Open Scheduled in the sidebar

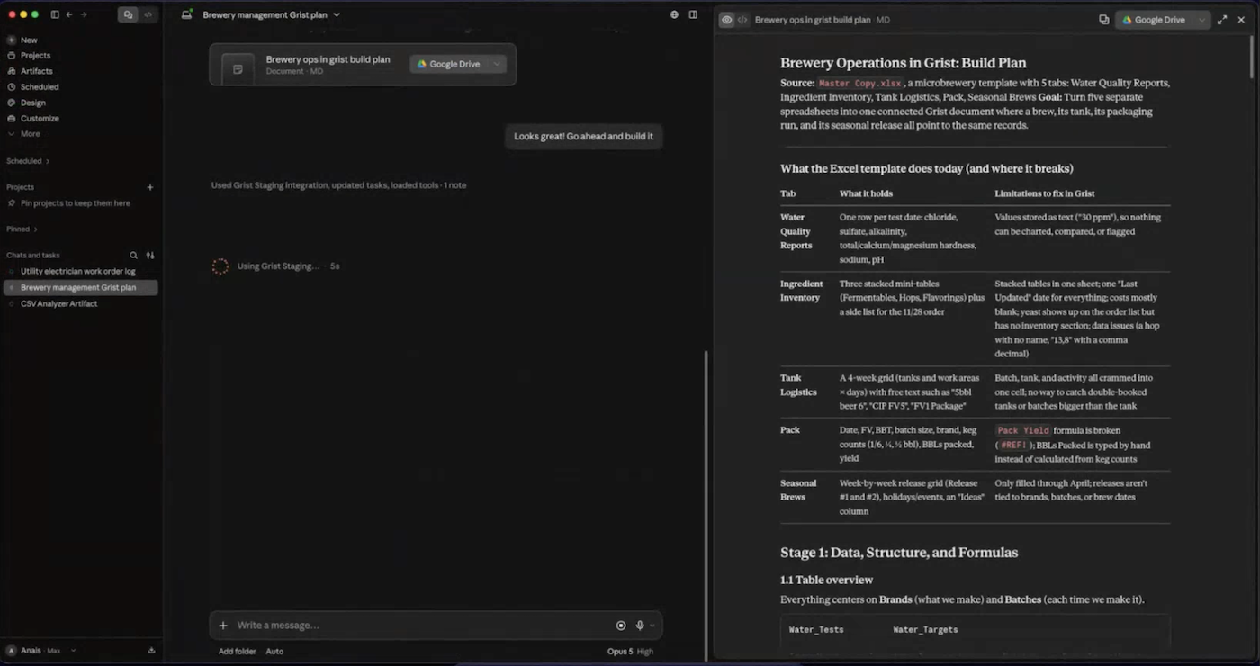click(x=33, y=86)
